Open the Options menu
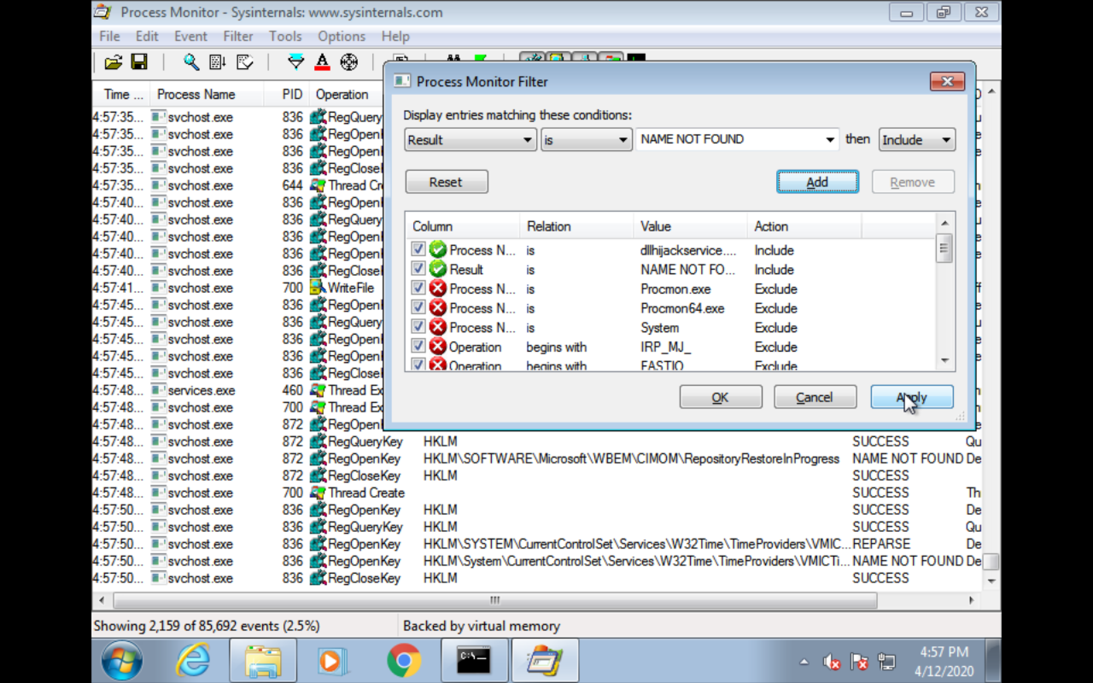This screenshot has width=1093, height=683. [342, 36]
